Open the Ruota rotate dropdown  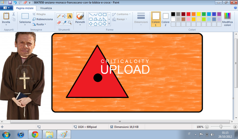39,24
